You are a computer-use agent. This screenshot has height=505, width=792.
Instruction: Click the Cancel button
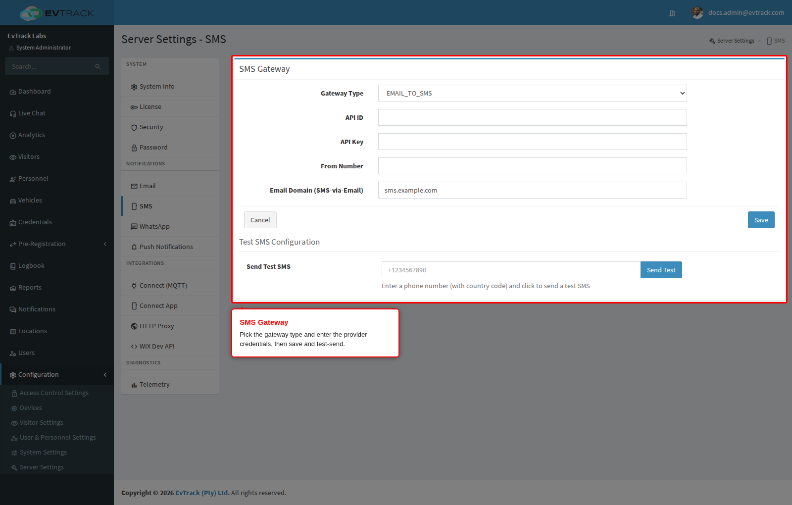click(x=260, y=220)
